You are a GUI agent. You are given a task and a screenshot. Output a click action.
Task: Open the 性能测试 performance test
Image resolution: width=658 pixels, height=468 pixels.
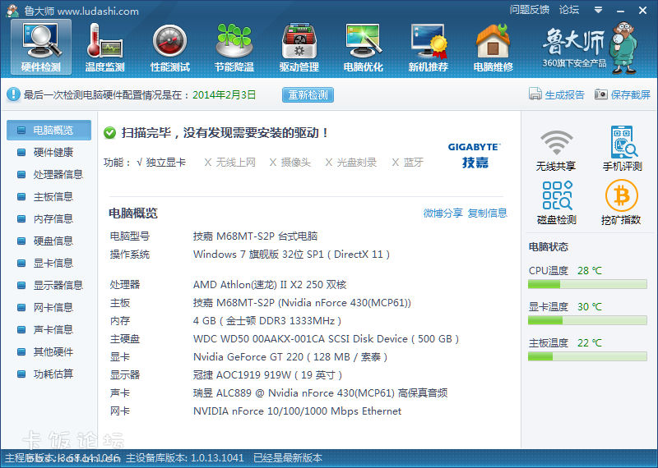170,47
